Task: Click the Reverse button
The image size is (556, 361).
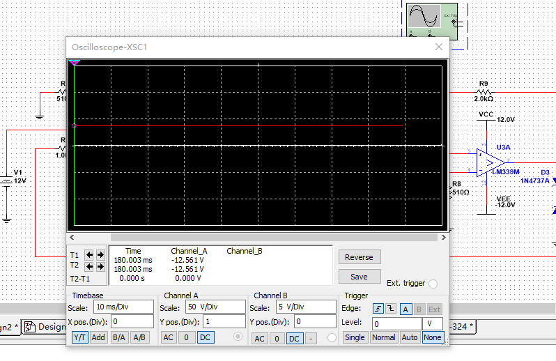Action: tap(360, 257)
